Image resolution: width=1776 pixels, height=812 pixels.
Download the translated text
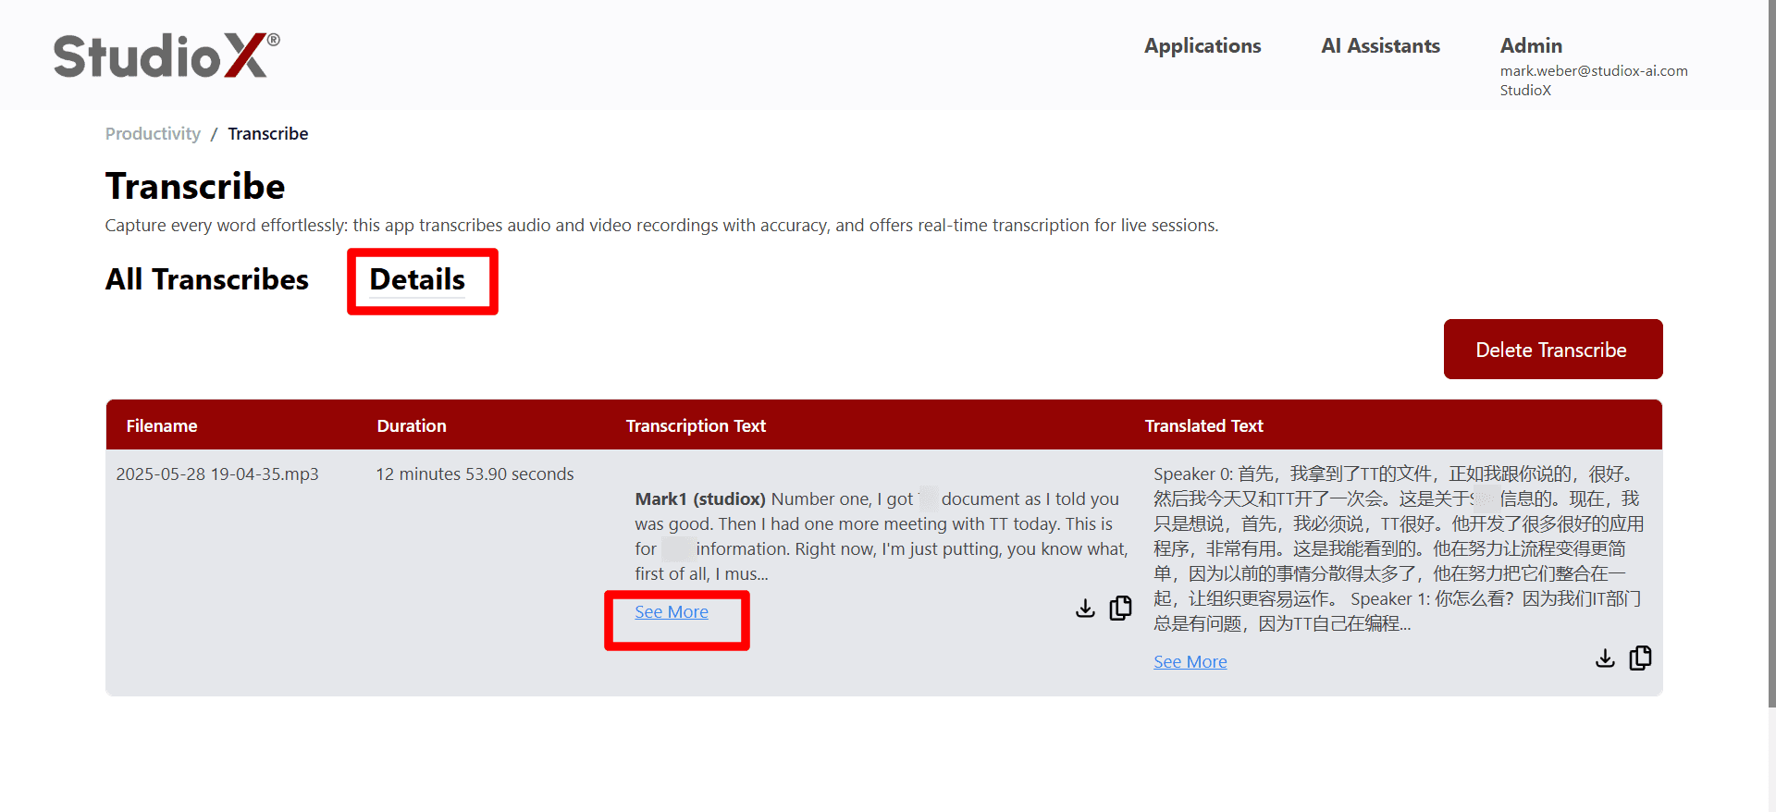point(1605,658)
